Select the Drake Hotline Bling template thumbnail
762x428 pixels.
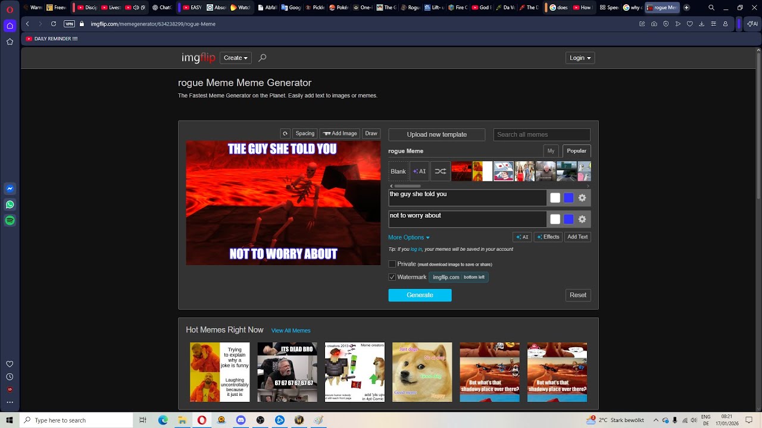(x=482, y=171)
